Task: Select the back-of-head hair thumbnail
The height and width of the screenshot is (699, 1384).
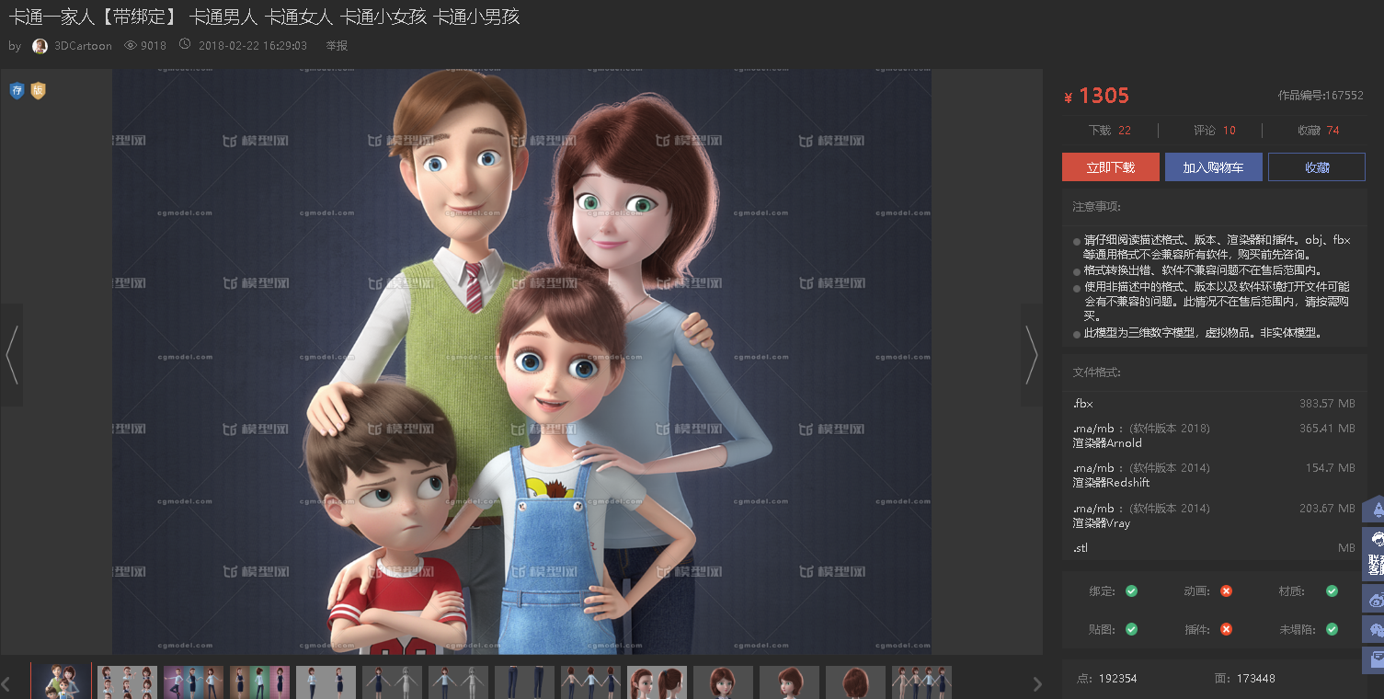Action: (855, 682)
